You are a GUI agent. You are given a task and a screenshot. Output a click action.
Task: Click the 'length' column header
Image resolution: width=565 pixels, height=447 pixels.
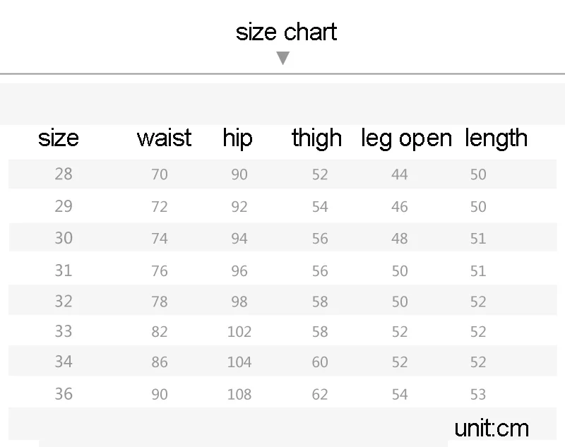coord(496,138)
